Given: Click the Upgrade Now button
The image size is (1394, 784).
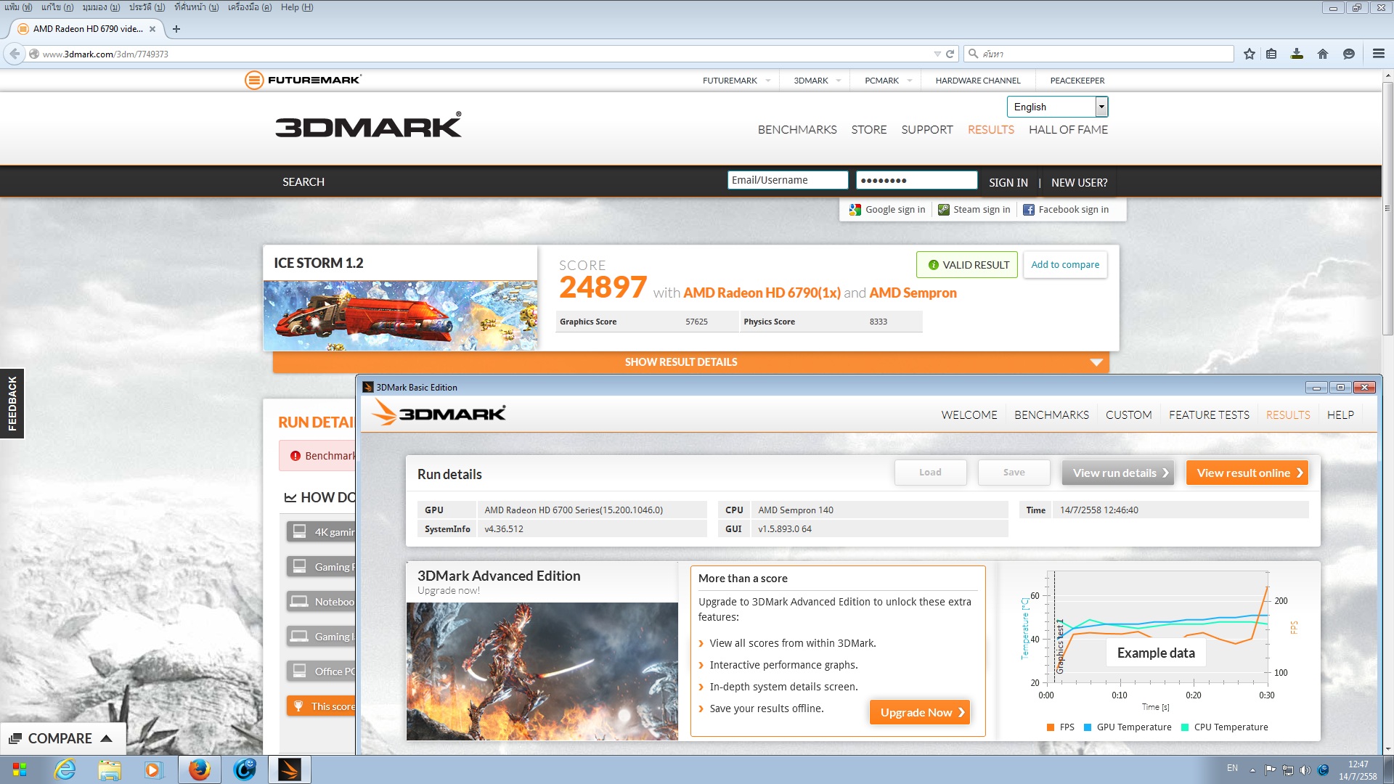Looking at the screenshot, I should (x=919, y=713).
